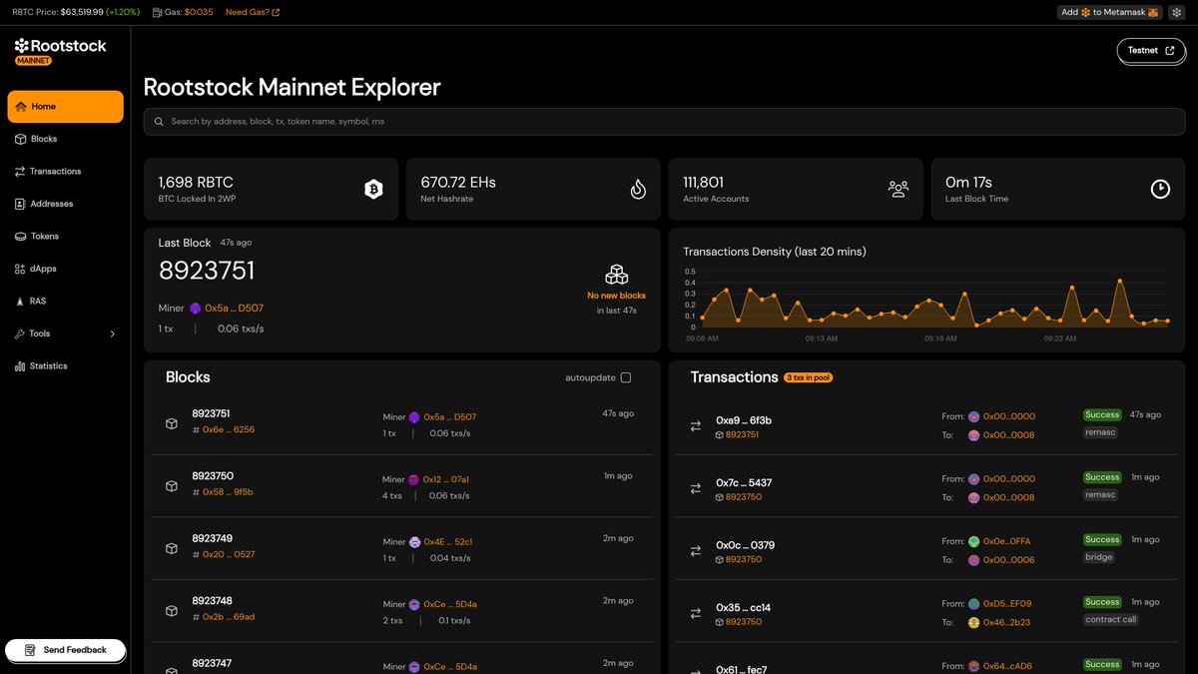The width and height of the screenshot is (1198, 674).
Task: Enable the autoupdate checkbox
Action: (x=626, y=377)
